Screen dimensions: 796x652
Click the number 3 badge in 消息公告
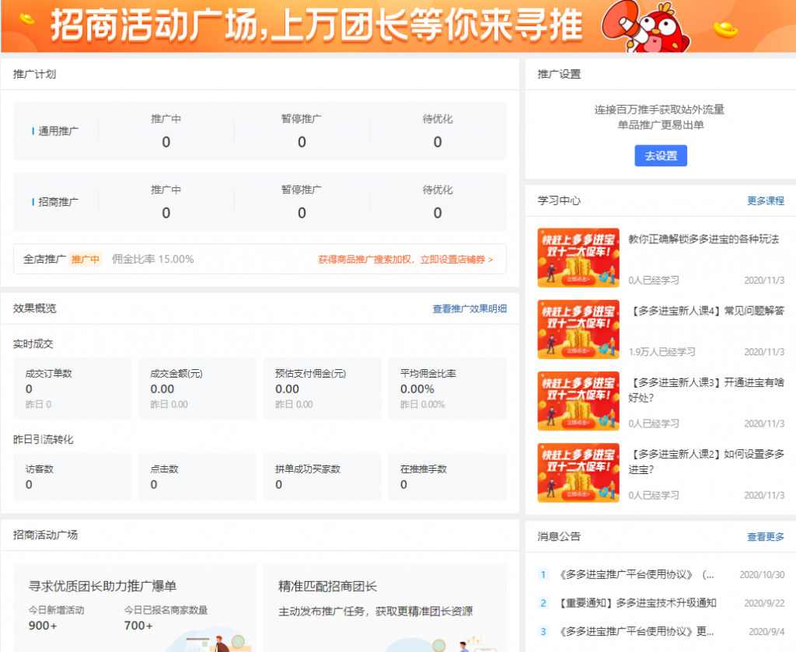pos(543,632)
